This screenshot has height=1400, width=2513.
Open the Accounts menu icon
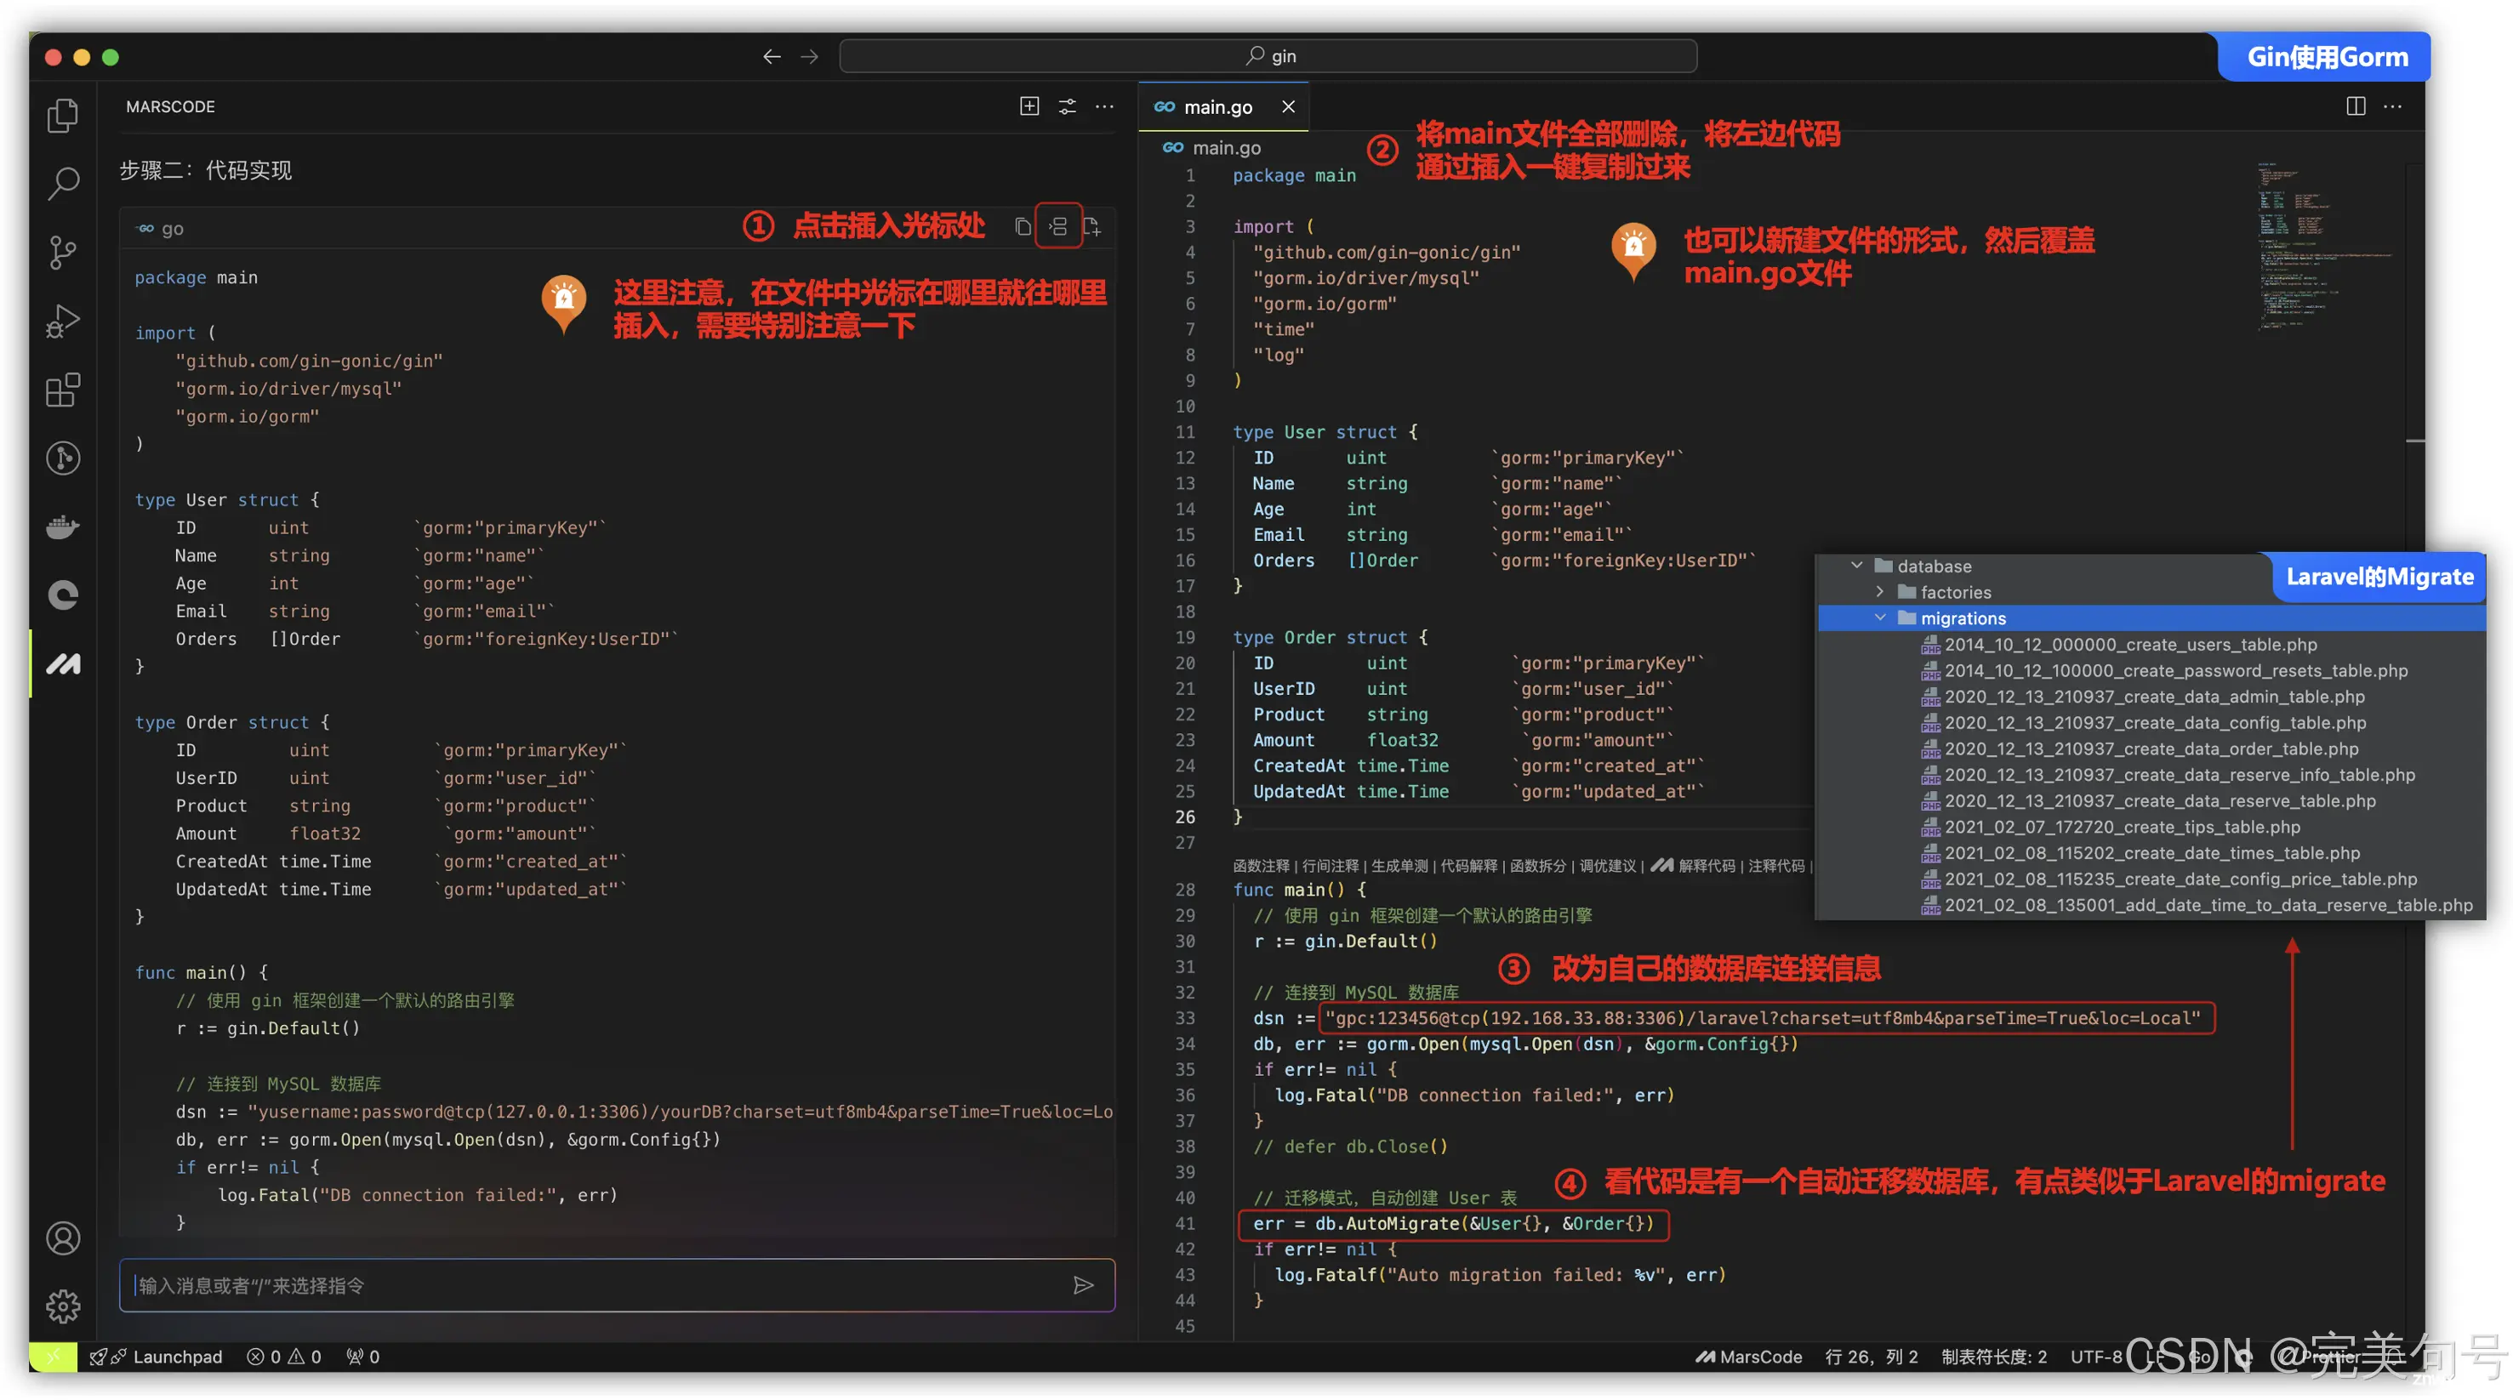64,1238
